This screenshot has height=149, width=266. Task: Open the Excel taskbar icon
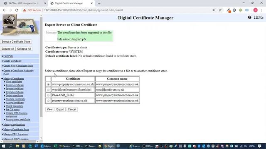click(x=55, y=146)
